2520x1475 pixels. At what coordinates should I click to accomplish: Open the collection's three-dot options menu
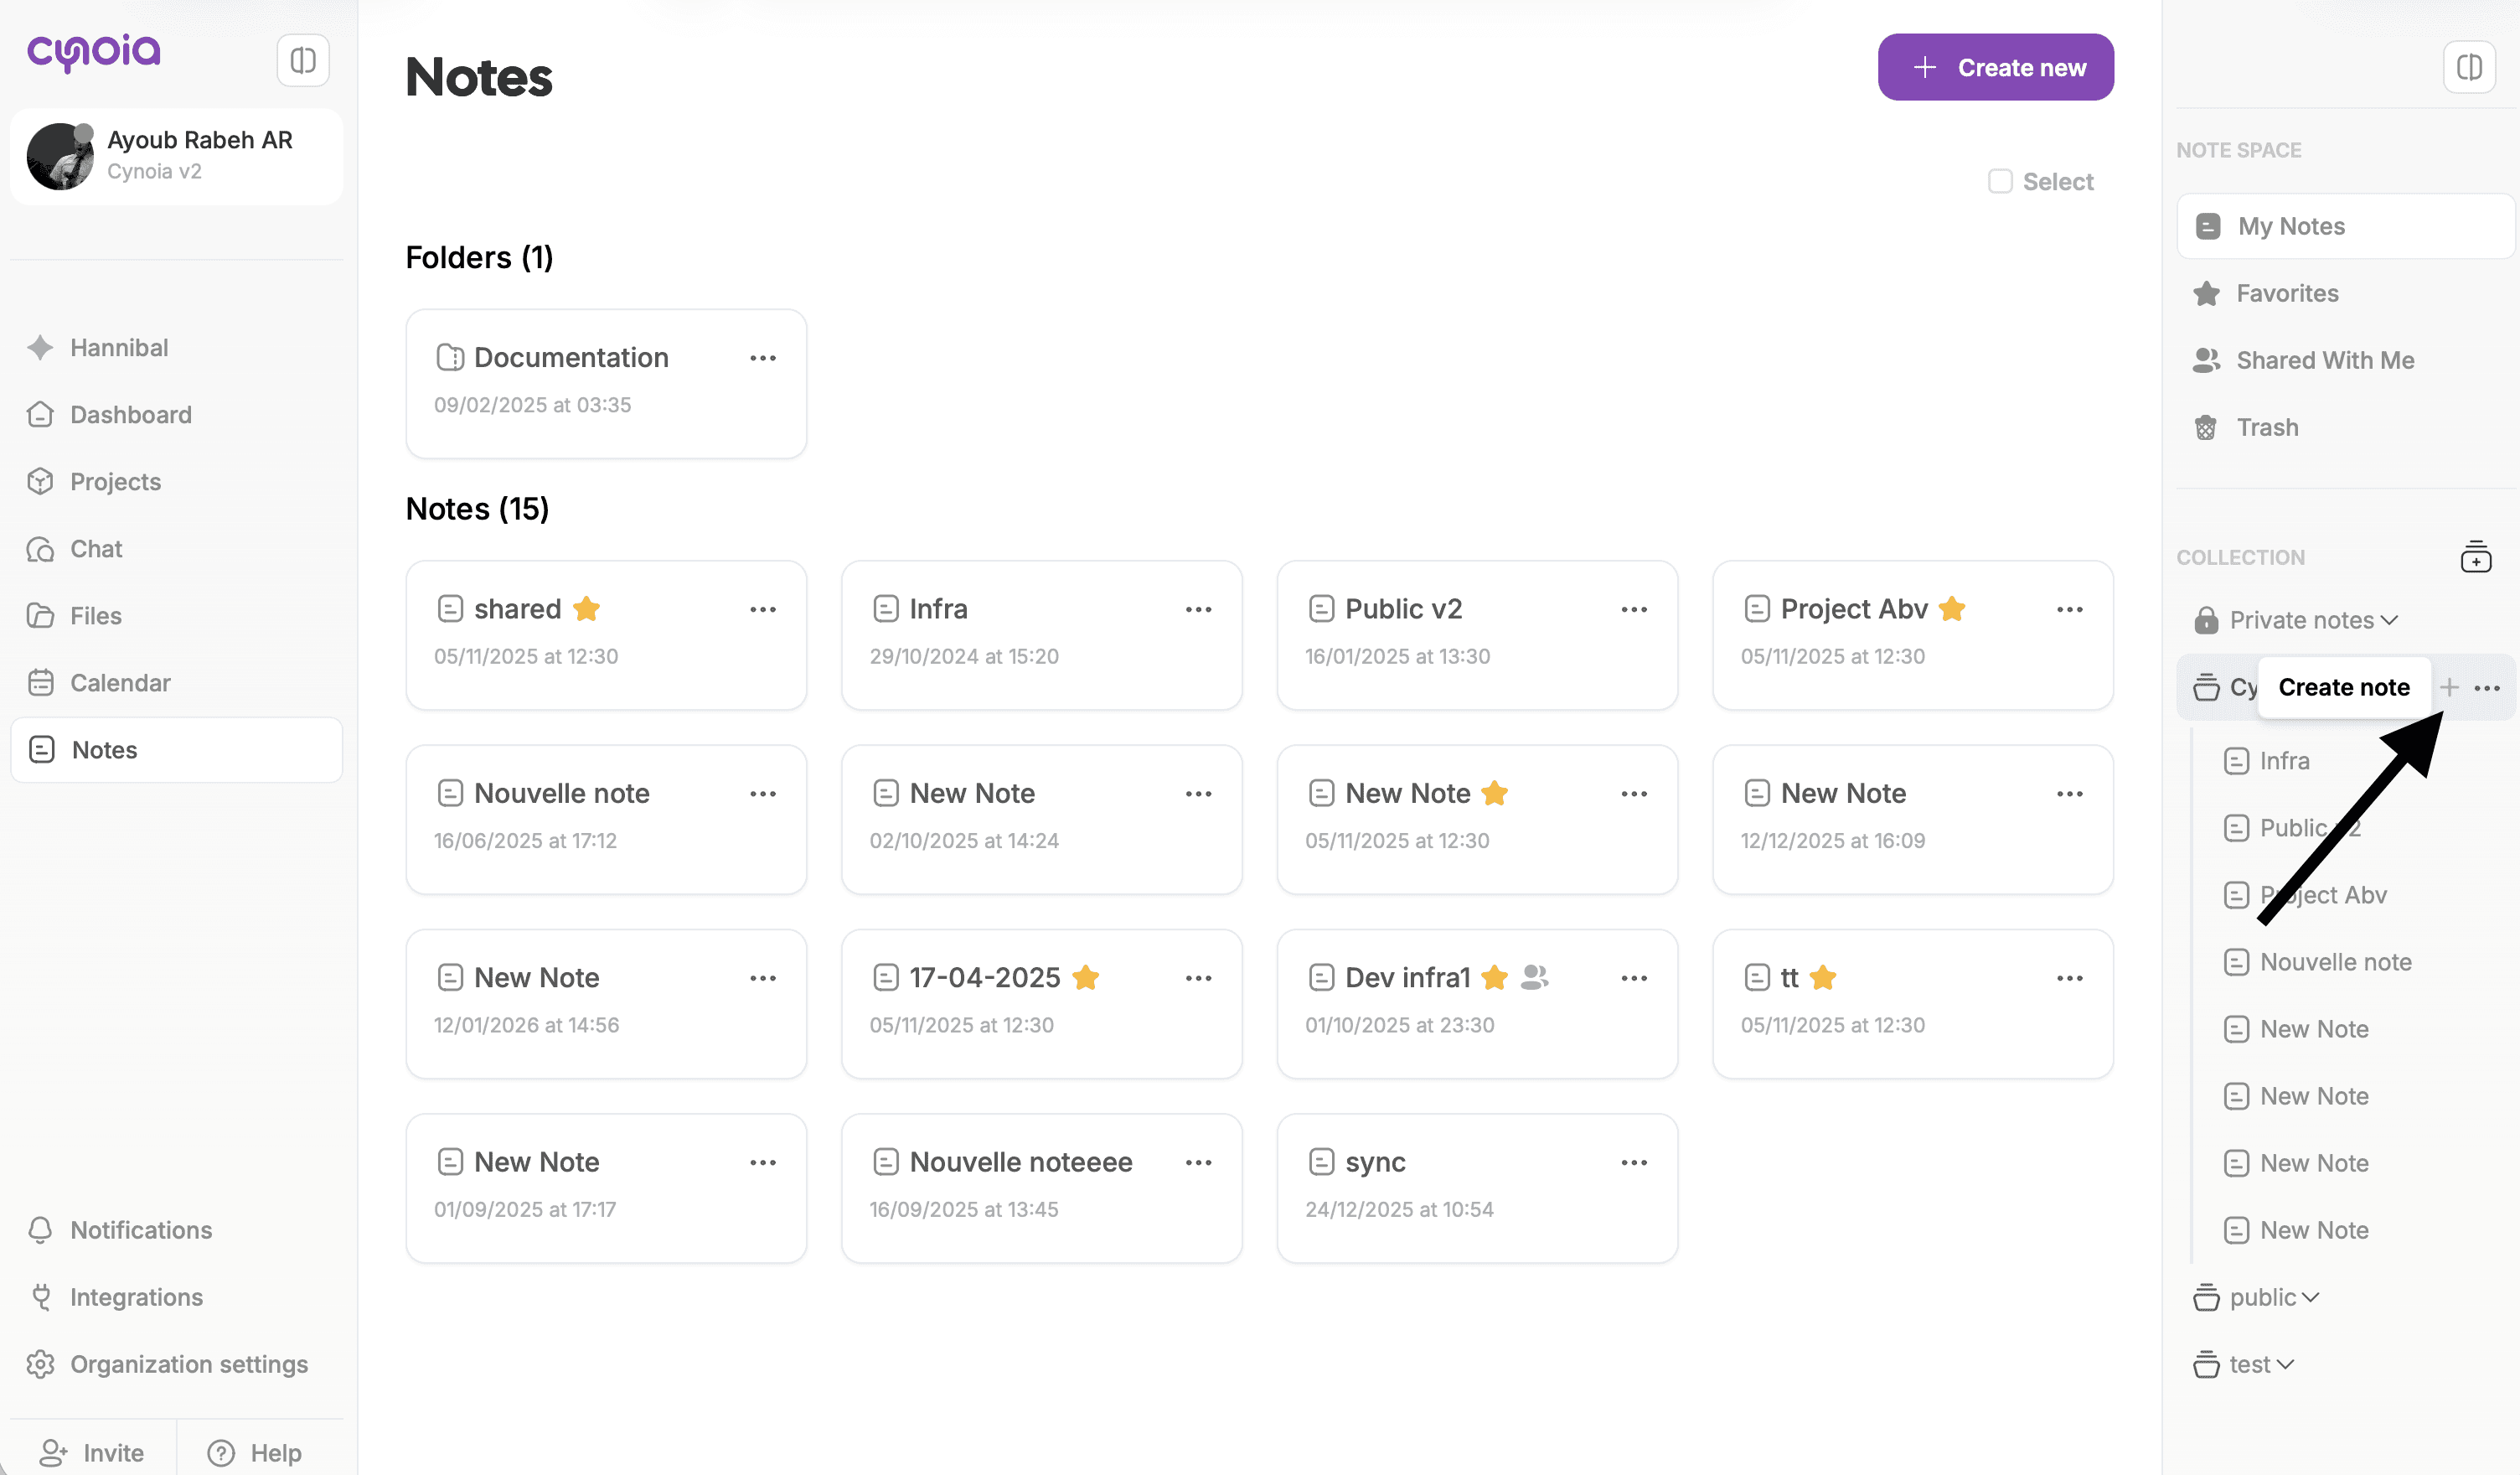[2487, 687]
